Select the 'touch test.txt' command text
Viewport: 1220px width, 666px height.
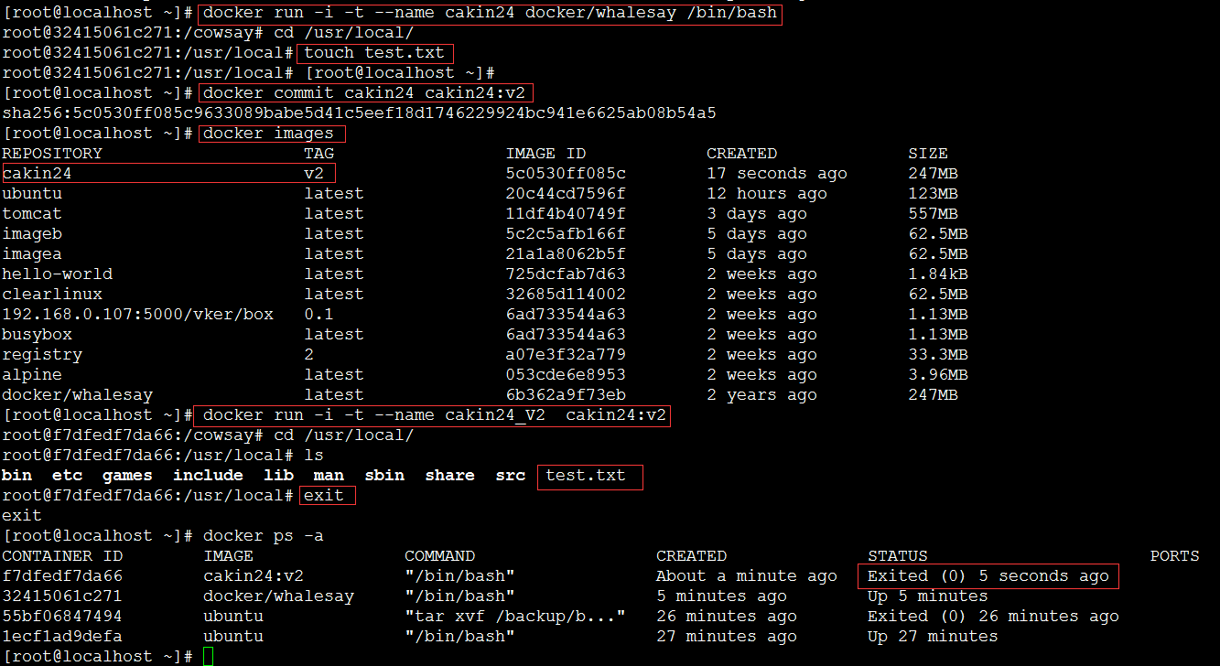click(x=374, y=53)
